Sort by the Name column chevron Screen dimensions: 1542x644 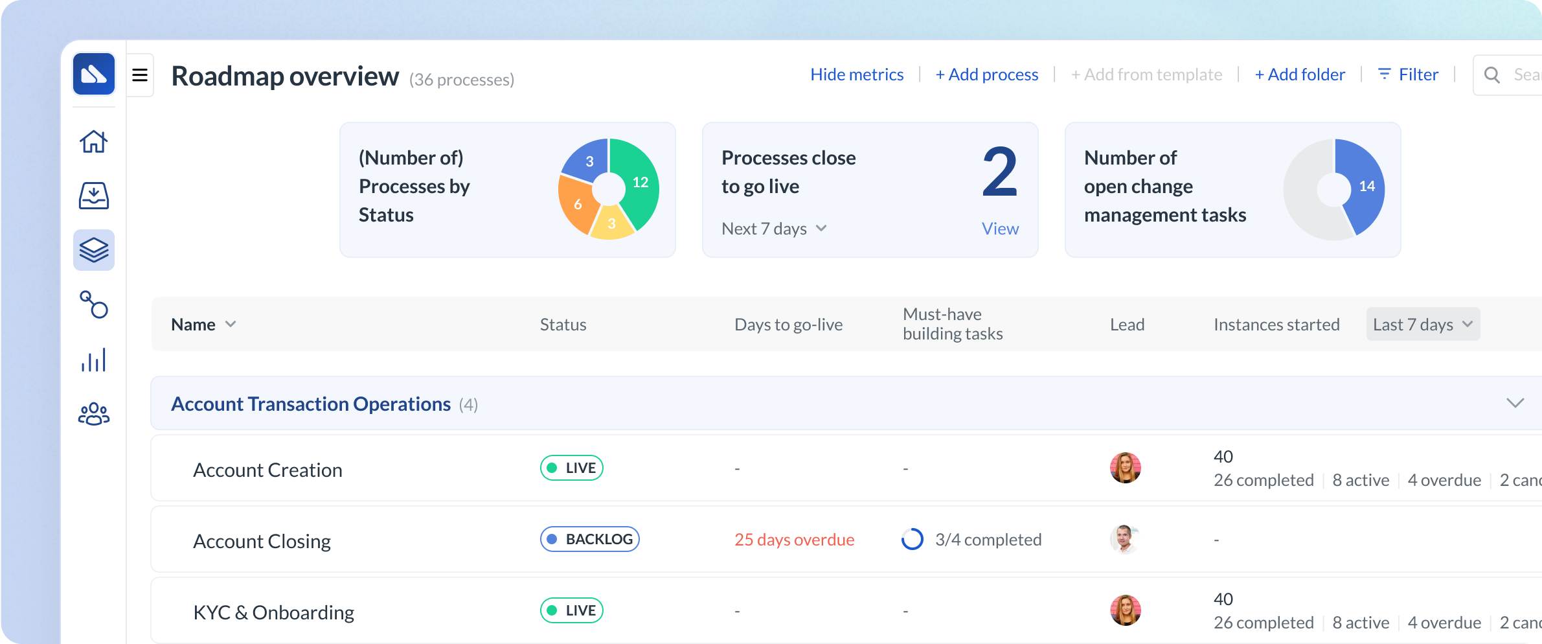(x=231, y=324)
